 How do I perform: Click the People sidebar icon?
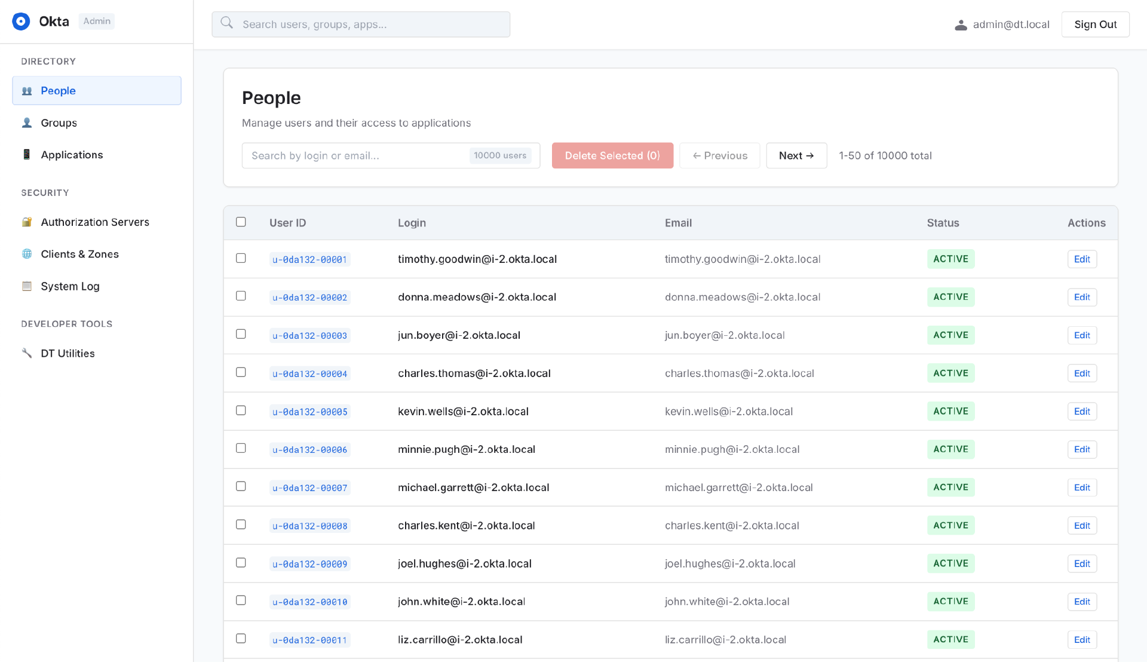click(x=27, y=91)
